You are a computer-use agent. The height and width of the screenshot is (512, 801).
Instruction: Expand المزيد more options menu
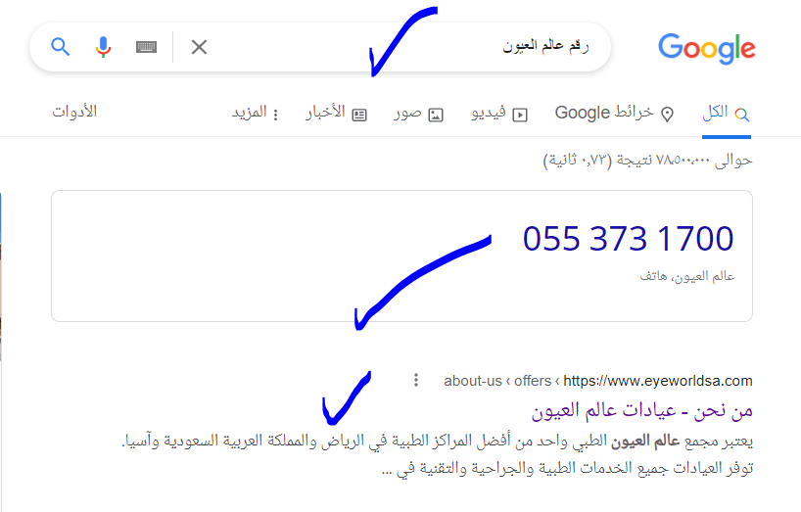[x=255, y=113]
